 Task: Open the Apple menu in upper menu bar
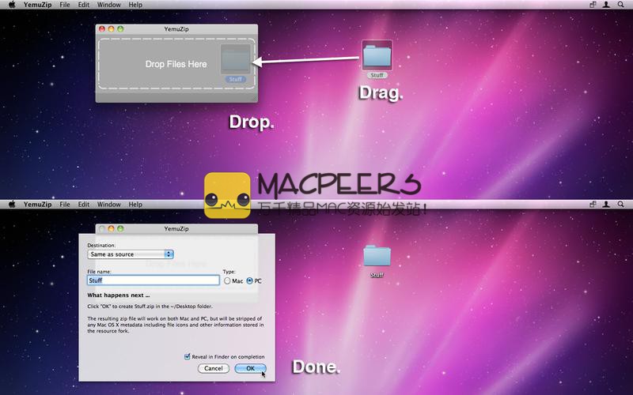[x=12, y=5]
